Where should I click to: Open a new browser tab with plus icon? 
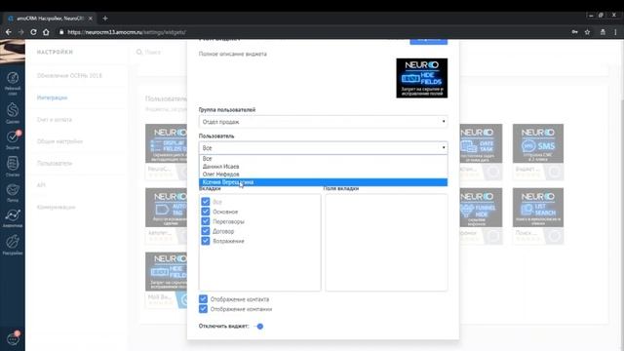pyautogui.click(x=105, y=19)
